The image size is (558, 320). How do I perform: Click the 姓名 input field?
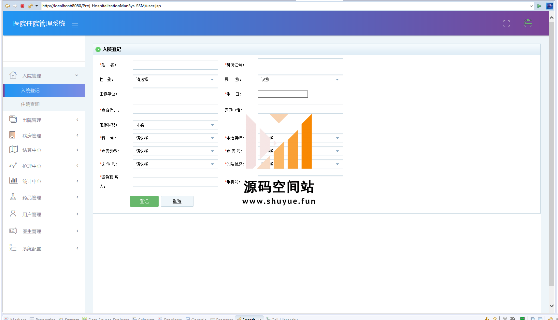click(x=175, y=65)
